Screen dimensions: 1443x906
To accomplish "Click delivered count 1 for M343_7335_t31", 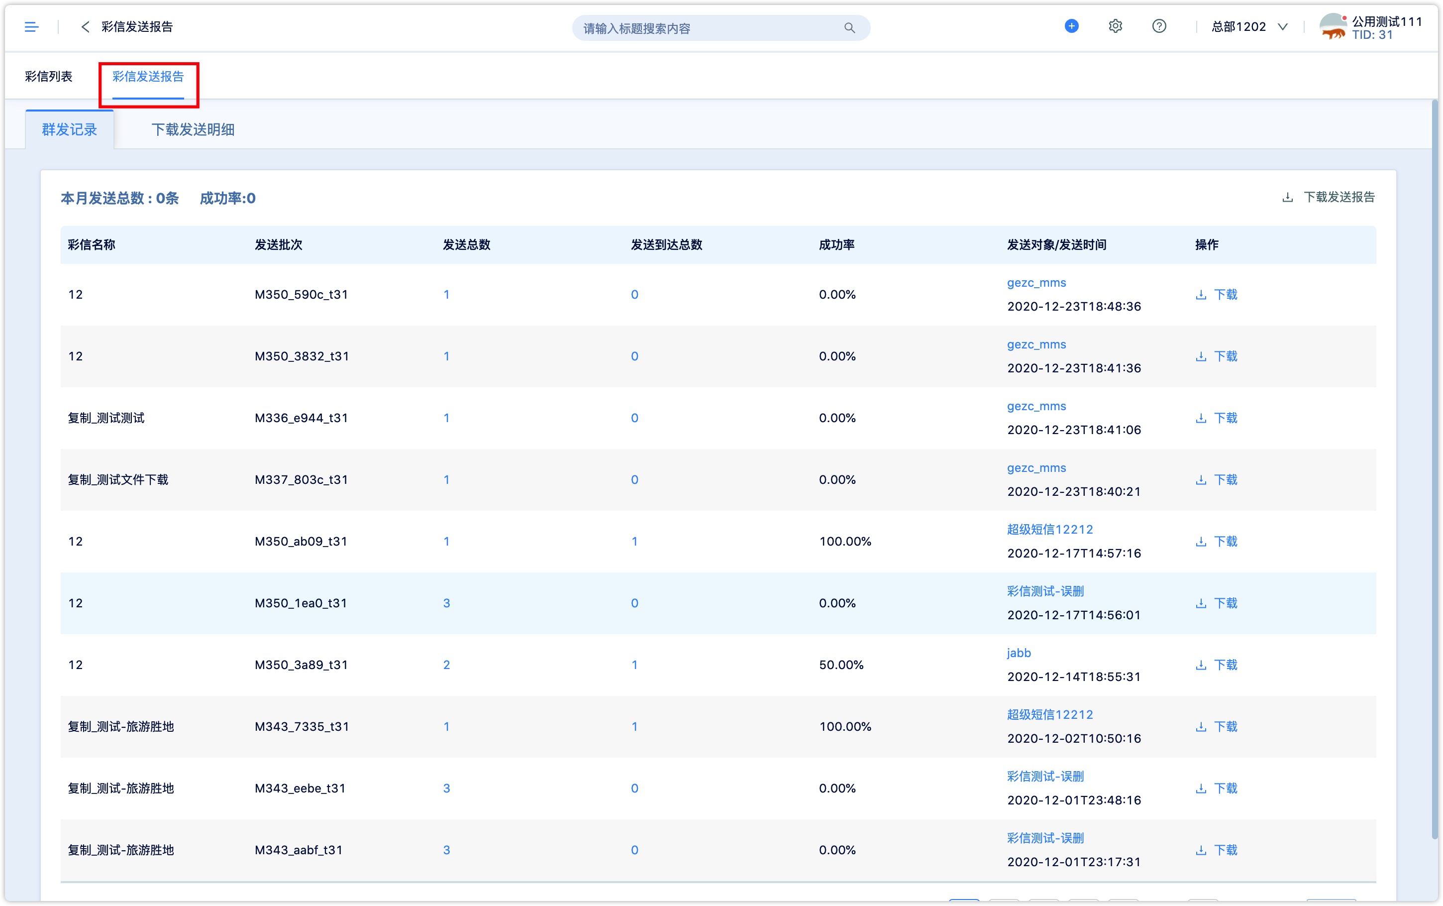I will (x=635, y=727).
